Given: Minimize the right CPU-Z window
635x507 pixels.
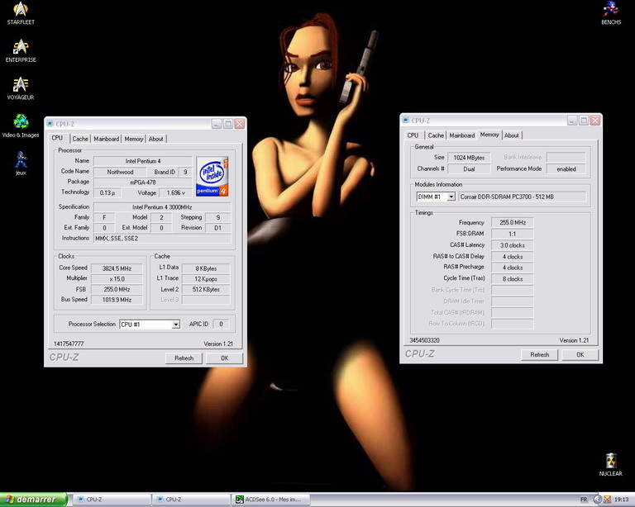Looking at the screenshot, I should pos(572,120).
